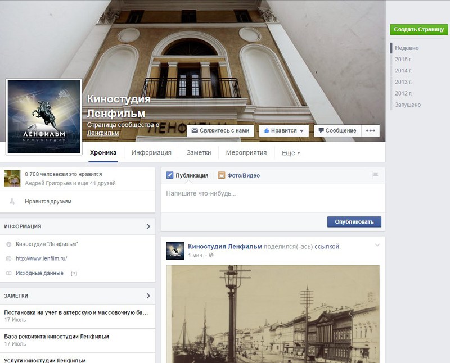Click the [?] help link beside Исходные данные
This screenshot has height=363, width=450.
coord(74,274)
